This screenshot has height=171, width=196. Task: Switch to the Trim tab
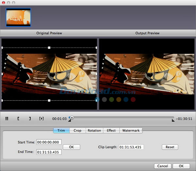click(61, 131)
